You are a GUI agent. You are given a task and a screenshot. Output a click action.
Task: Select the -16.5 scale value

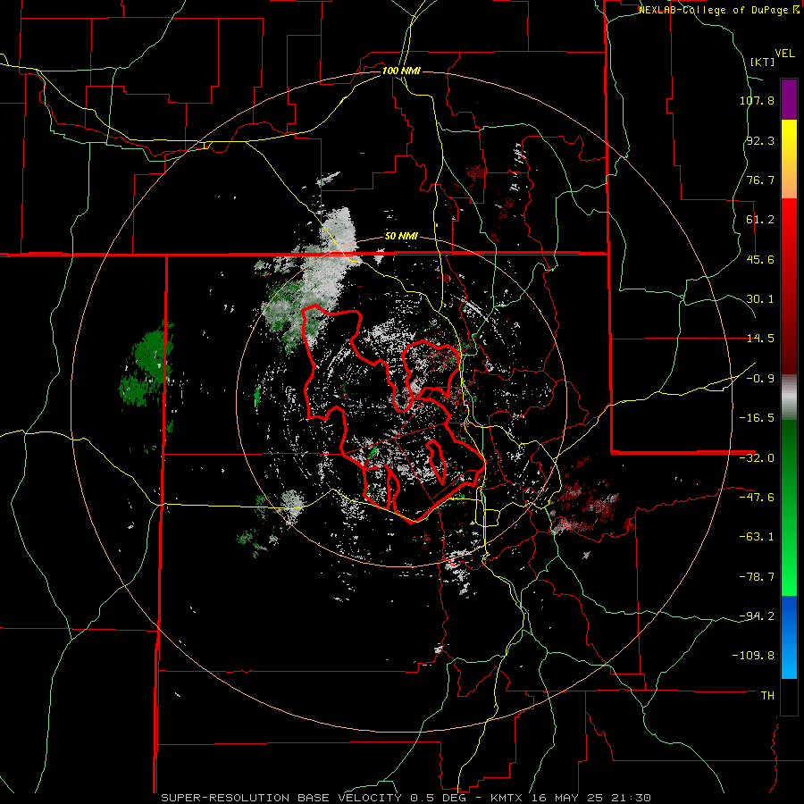(x=757, y=418)
